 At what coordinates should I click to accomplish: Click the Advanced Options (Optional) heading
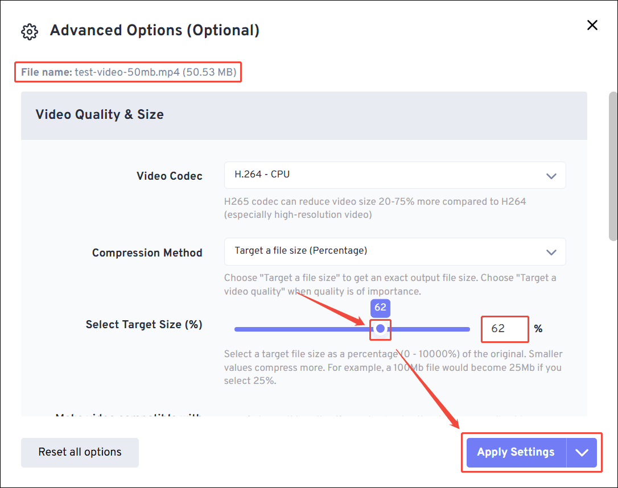pyautogui.click(x=155, y=31)
